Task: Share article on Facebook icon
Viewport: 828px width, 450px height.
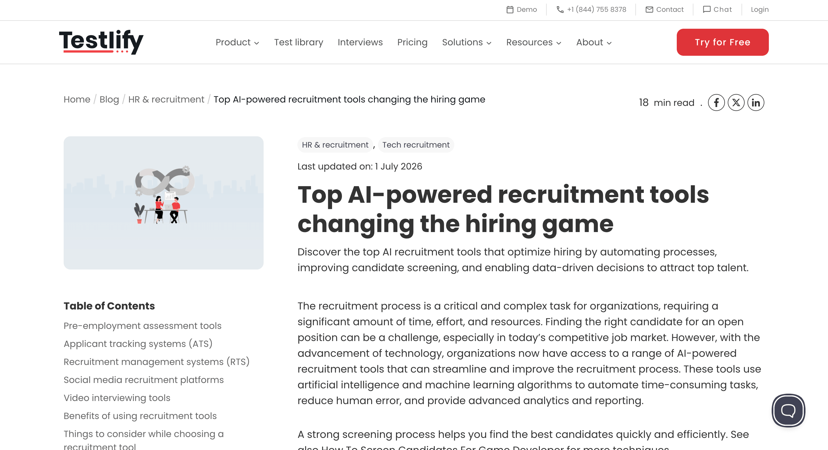Action: pyautogui.click(x=716, y=103)
